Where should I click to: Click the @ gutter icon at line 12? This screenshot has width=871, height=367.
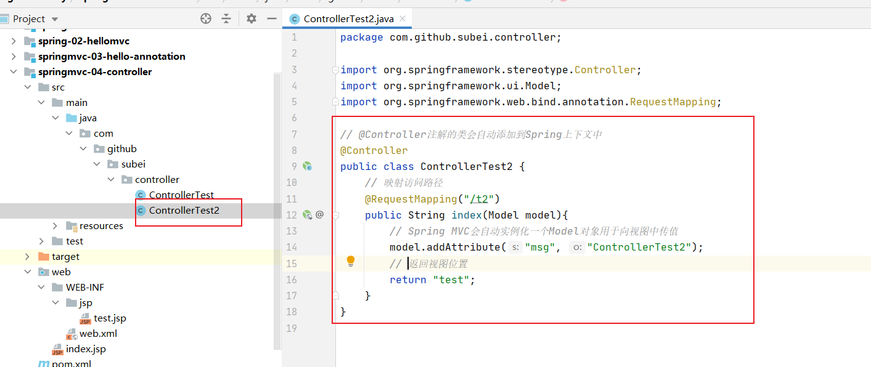click(319, 215)
